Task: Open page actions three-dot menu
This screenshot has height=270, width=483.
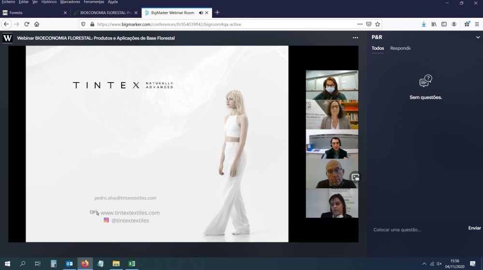Action: (x=360, y=24)
